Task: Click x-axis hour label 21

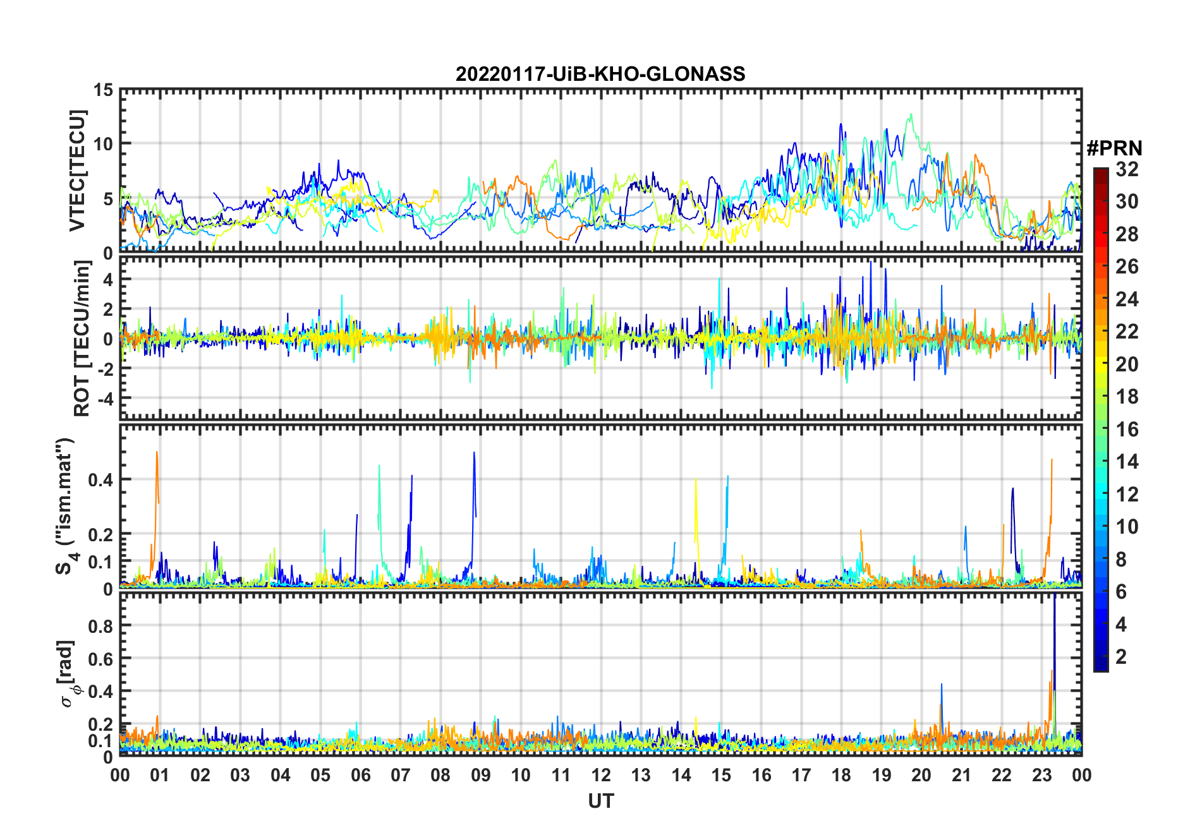Action: click(961, 776)
